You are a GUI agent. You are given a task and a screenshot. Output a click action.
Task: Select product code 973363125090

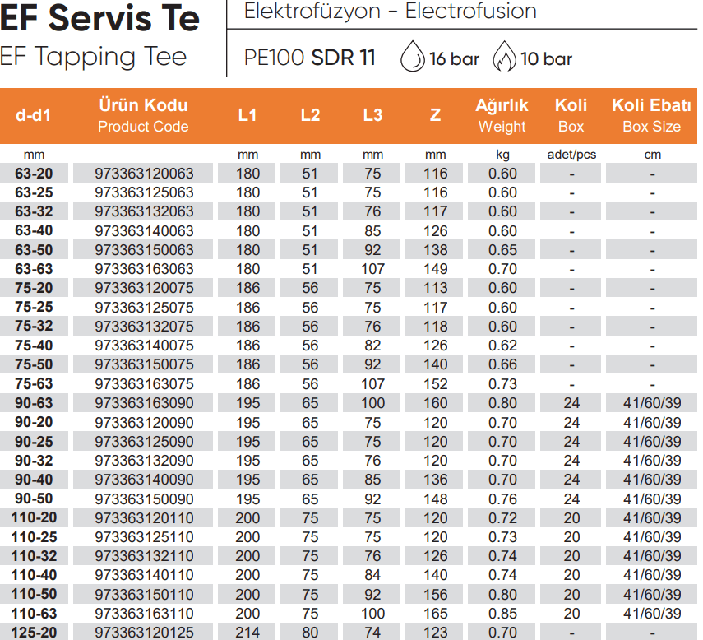click(144, 441)
